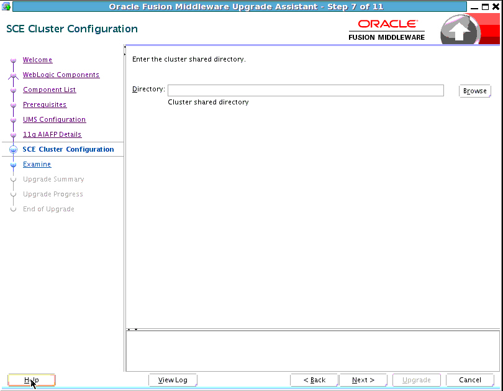Open the Welcome step link

click(x=37, y=60)
